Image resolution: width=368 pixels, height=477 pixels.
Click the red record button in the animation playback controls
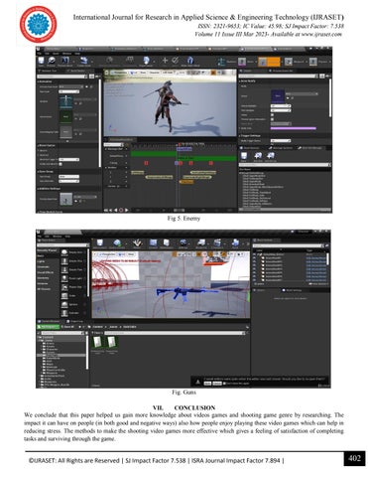(121, 210)
